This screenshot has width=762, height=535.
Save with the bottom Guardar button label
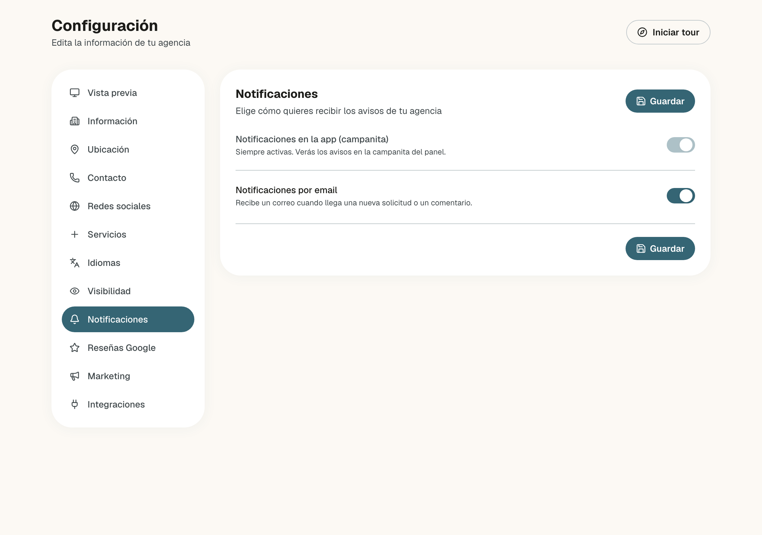(x=667, y=249)
